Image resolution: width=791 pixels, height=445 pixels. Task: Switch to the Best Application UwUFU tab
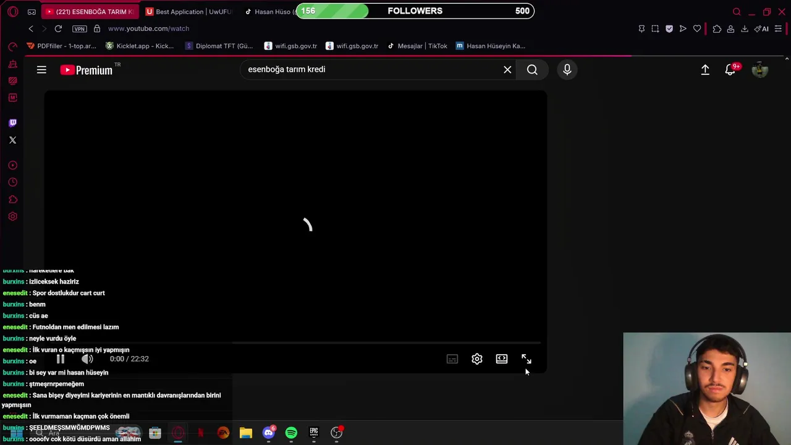tap(188, 12)
